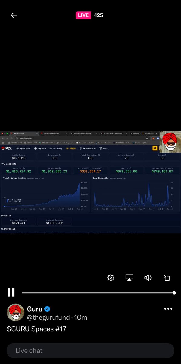Tap the pop-out player icon
Viewport: 181px width, 364px height.
tap(167, 278)
